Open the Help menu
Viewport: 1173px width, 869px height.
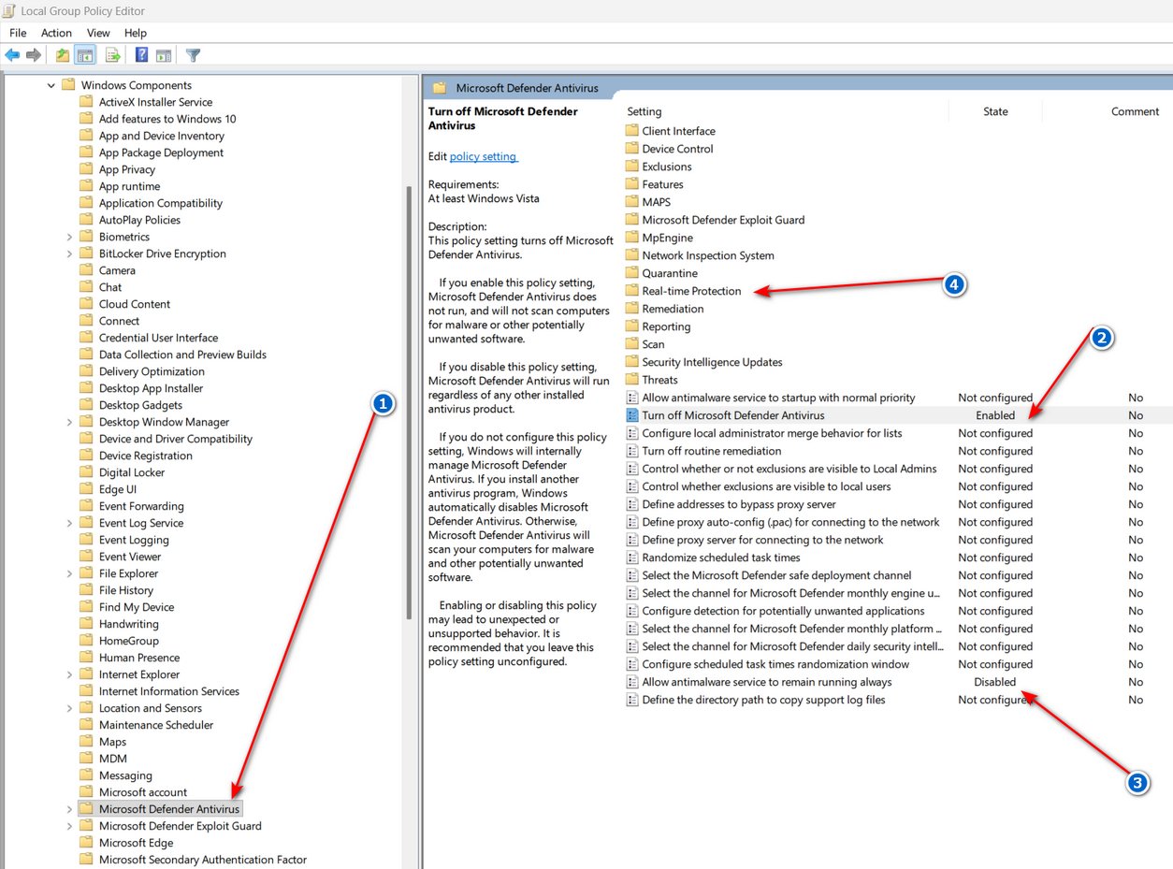136,33
